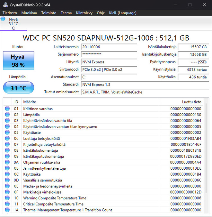Click the Standardi field NVM Express 1.3
Viewport: 212px width, 217px height.
145,84
